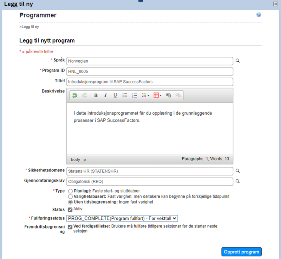This screenshot has height=259, width=281.
Task: Toggle bold formatting in the Beskrivelse editor
Action: tap(96, 95)
